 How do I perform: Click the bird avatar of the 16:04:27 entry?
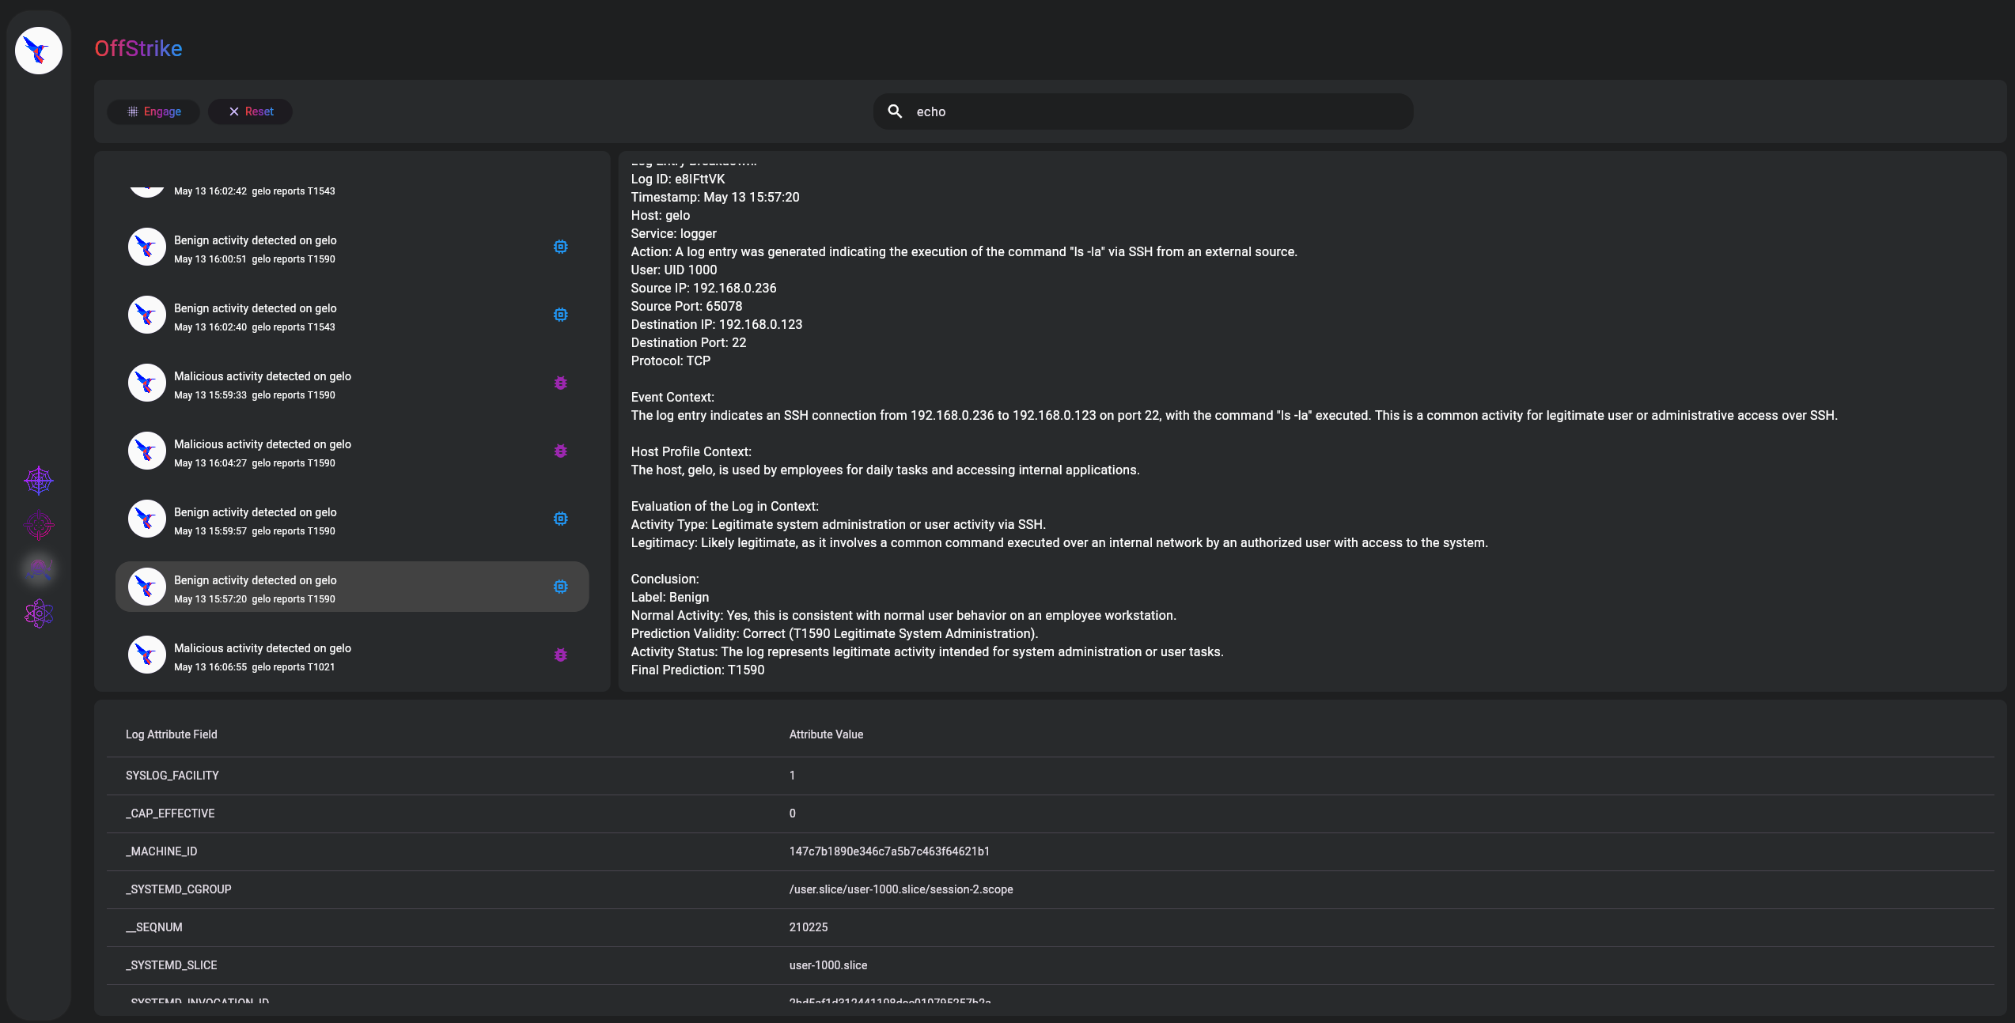[x=147, y=451]
